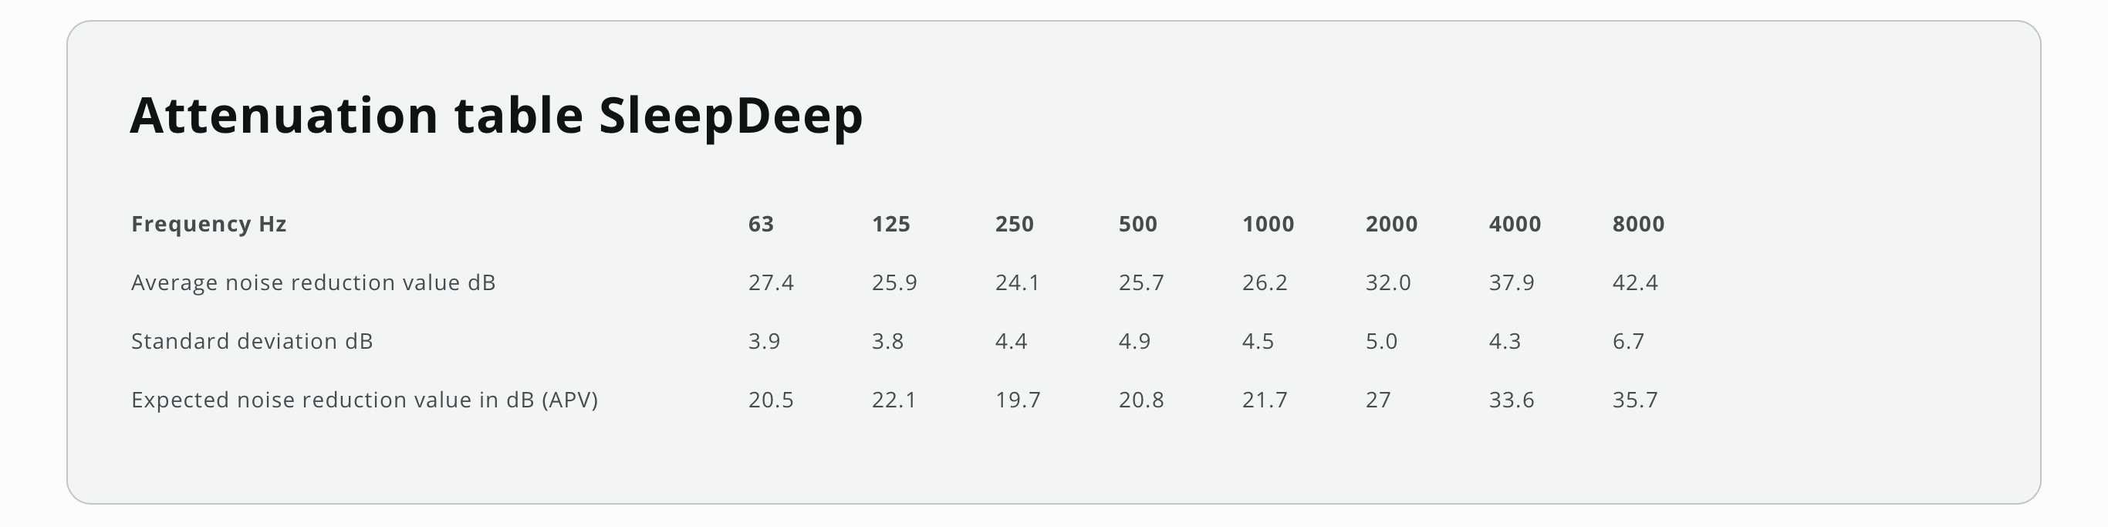Select the 2000 Hz column header
2108x527 pixels.
pos(1392,225)
